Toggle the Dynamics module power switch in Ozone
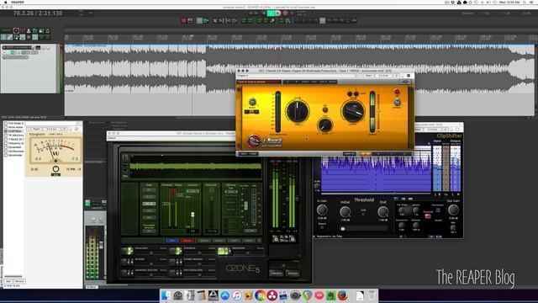 176,251
